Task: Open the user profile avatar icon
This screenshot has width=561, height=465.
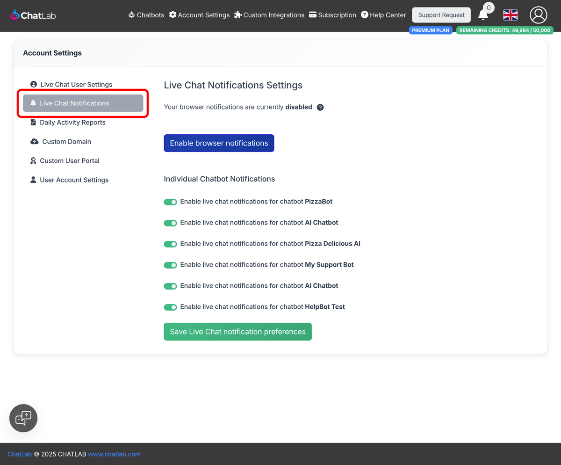Action: pos(538,15)
